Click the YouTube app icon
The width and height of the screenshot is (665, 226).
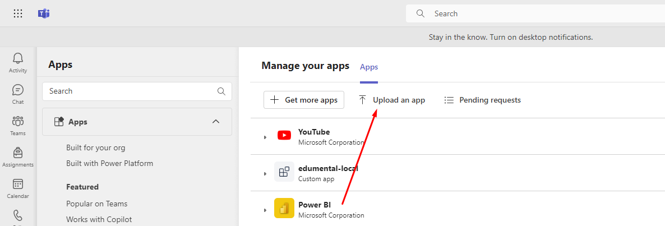click(284, 135)
